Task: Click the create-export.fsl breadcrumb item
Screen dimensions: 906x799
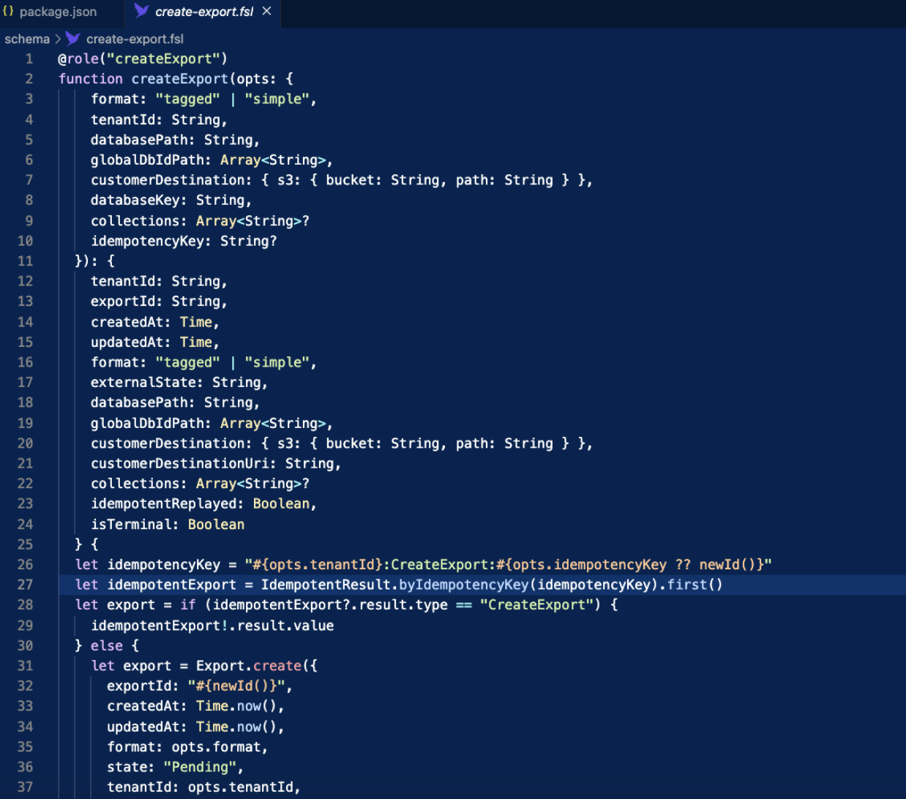Action: point(135,39)
